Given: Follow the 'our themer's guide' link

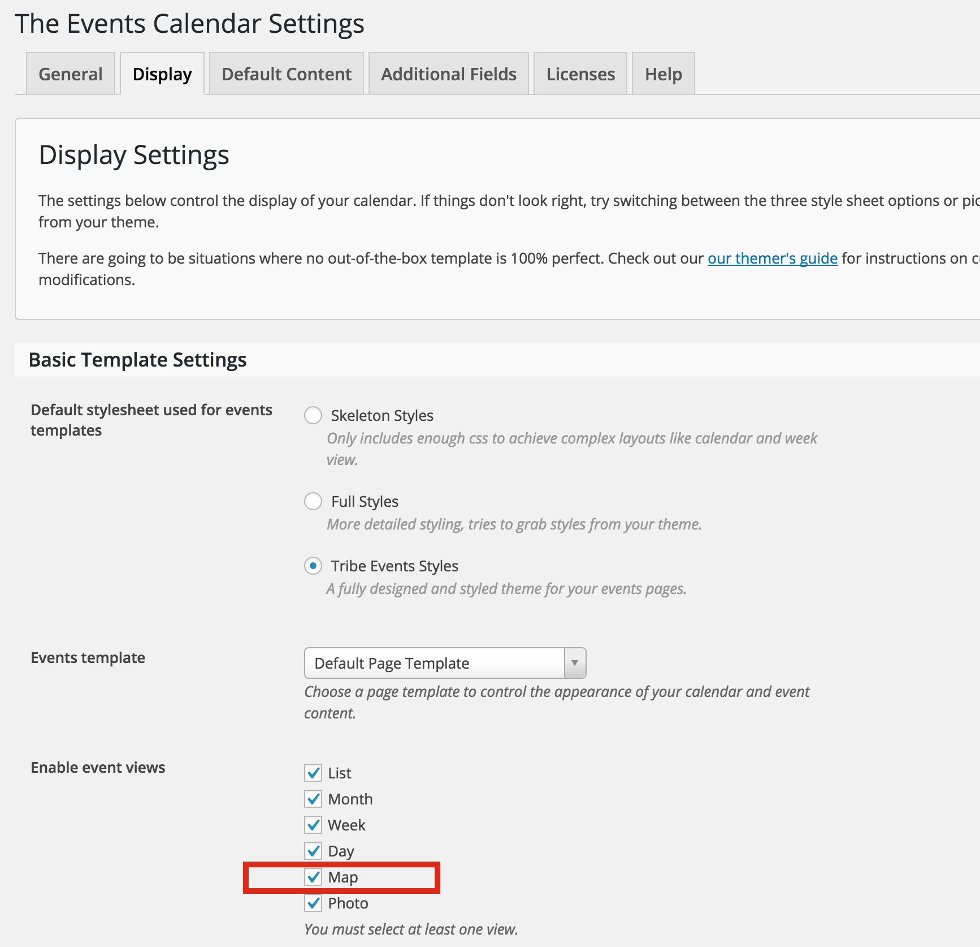Looking at the screenshot, I should click(x=772, y=259).
